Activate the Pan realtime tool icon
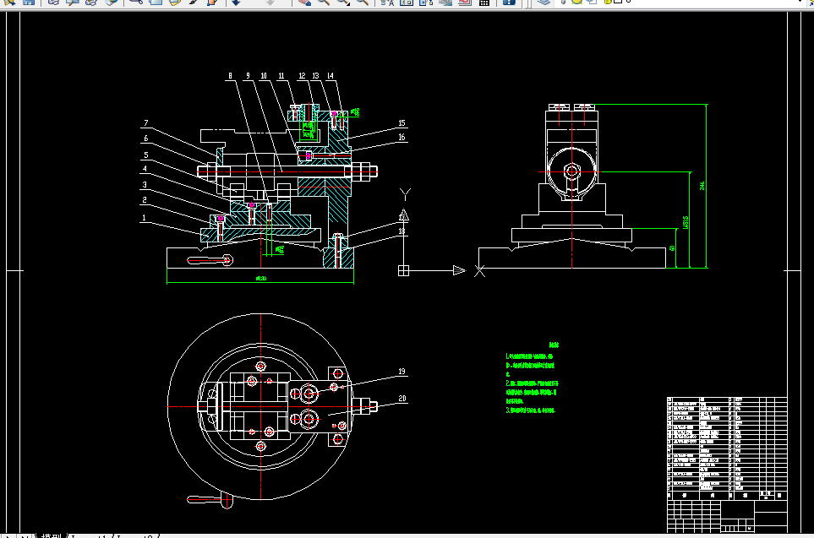 tap(304, 2)
